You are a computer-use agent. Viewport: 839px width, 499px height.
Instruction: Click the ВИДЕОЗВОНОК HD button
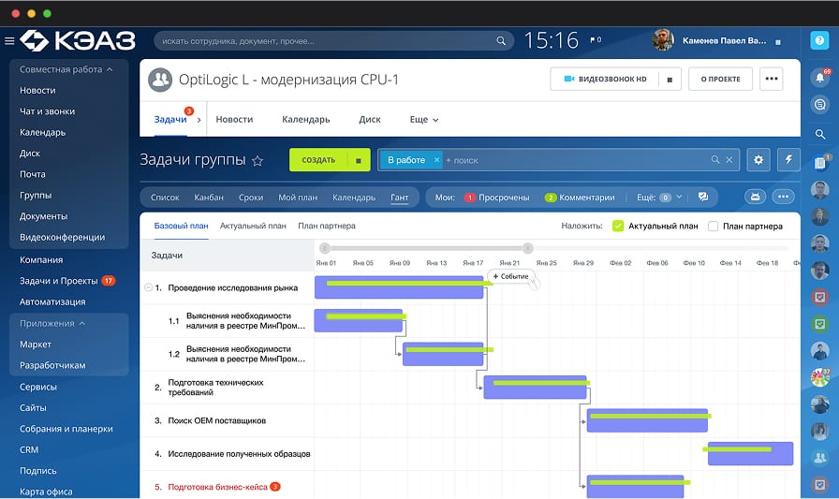tap(606, 80)
